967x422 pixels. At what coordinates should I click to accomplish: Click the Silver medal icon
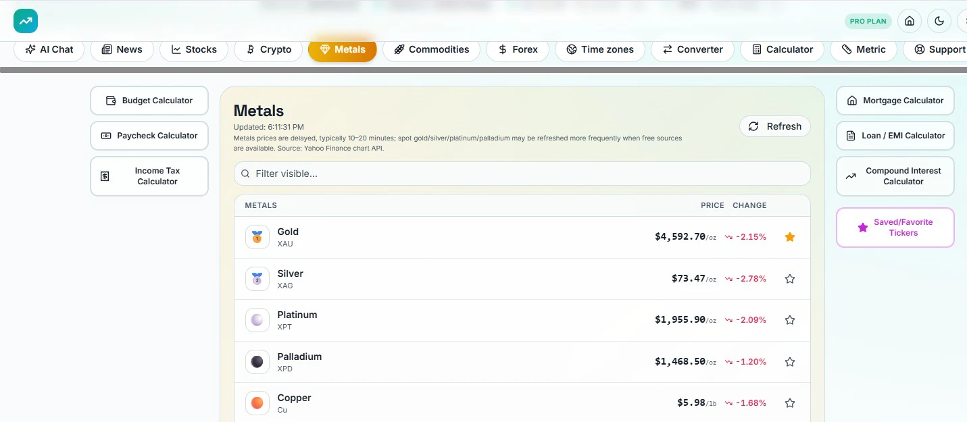[257, 279]
